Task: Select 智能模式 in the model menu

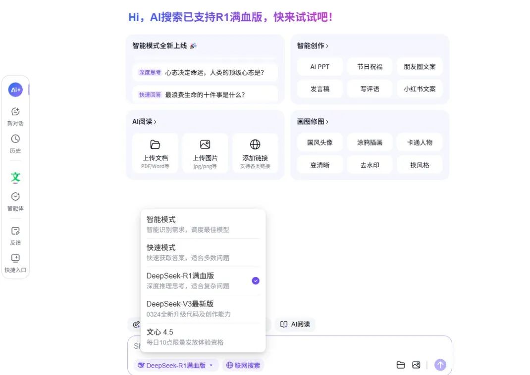Action: [x=203, y=224]
